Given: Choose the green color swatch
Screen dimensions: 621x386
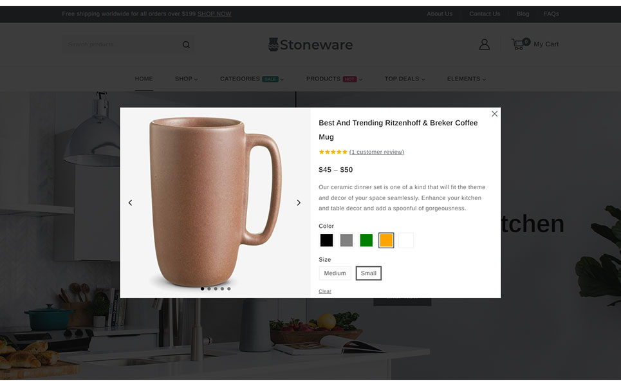Looking at the screenshot, I should point(366,241).
